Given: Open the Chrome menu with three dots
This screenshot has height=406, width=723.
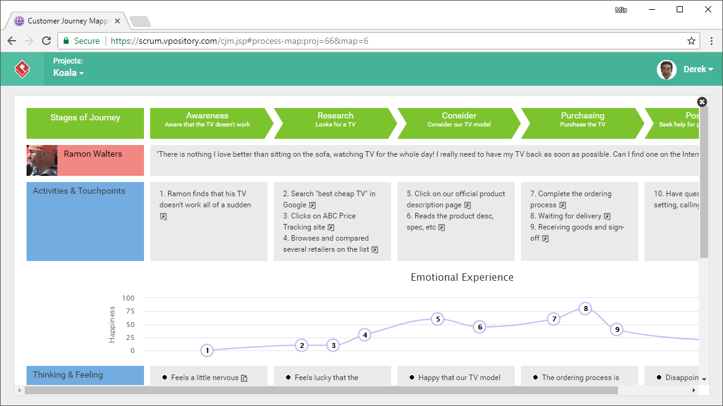Looking at the screenshot, I should [712, 41].
